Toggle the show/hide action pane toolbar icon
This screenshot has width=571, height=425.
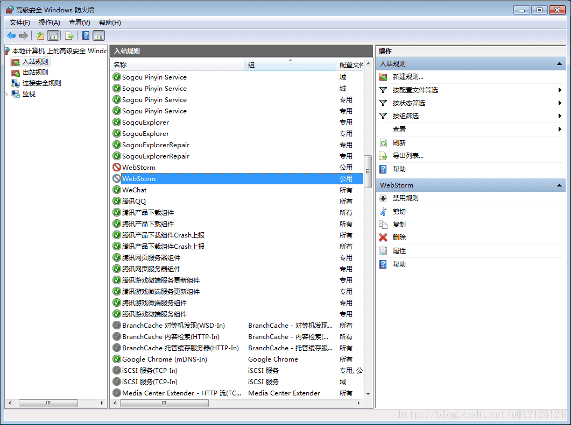(99, 35)
